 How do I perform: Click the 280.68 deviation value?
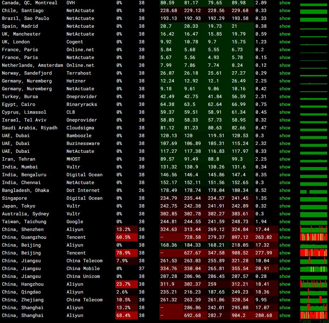pos(264,316)
